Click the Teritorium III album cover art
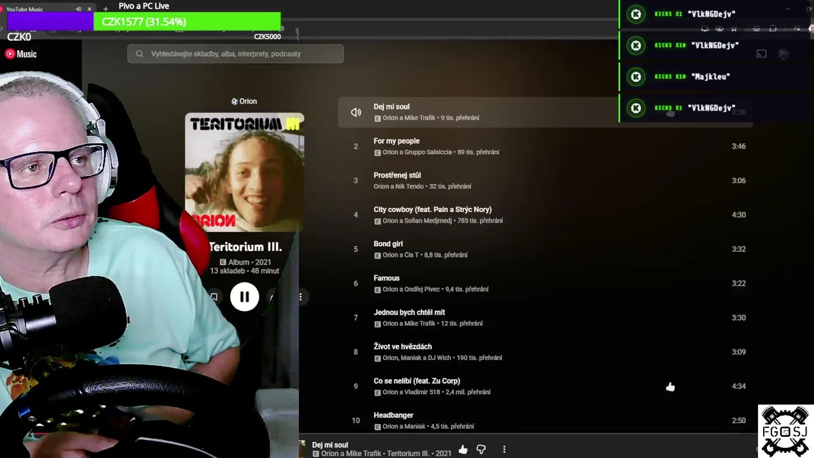Viewport: 814px width, 458px height. [x=244, y=172]
